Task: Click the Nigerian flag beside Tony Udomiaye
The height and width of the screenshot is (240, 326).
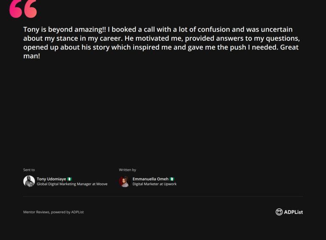Action: (x=70, y=179)
